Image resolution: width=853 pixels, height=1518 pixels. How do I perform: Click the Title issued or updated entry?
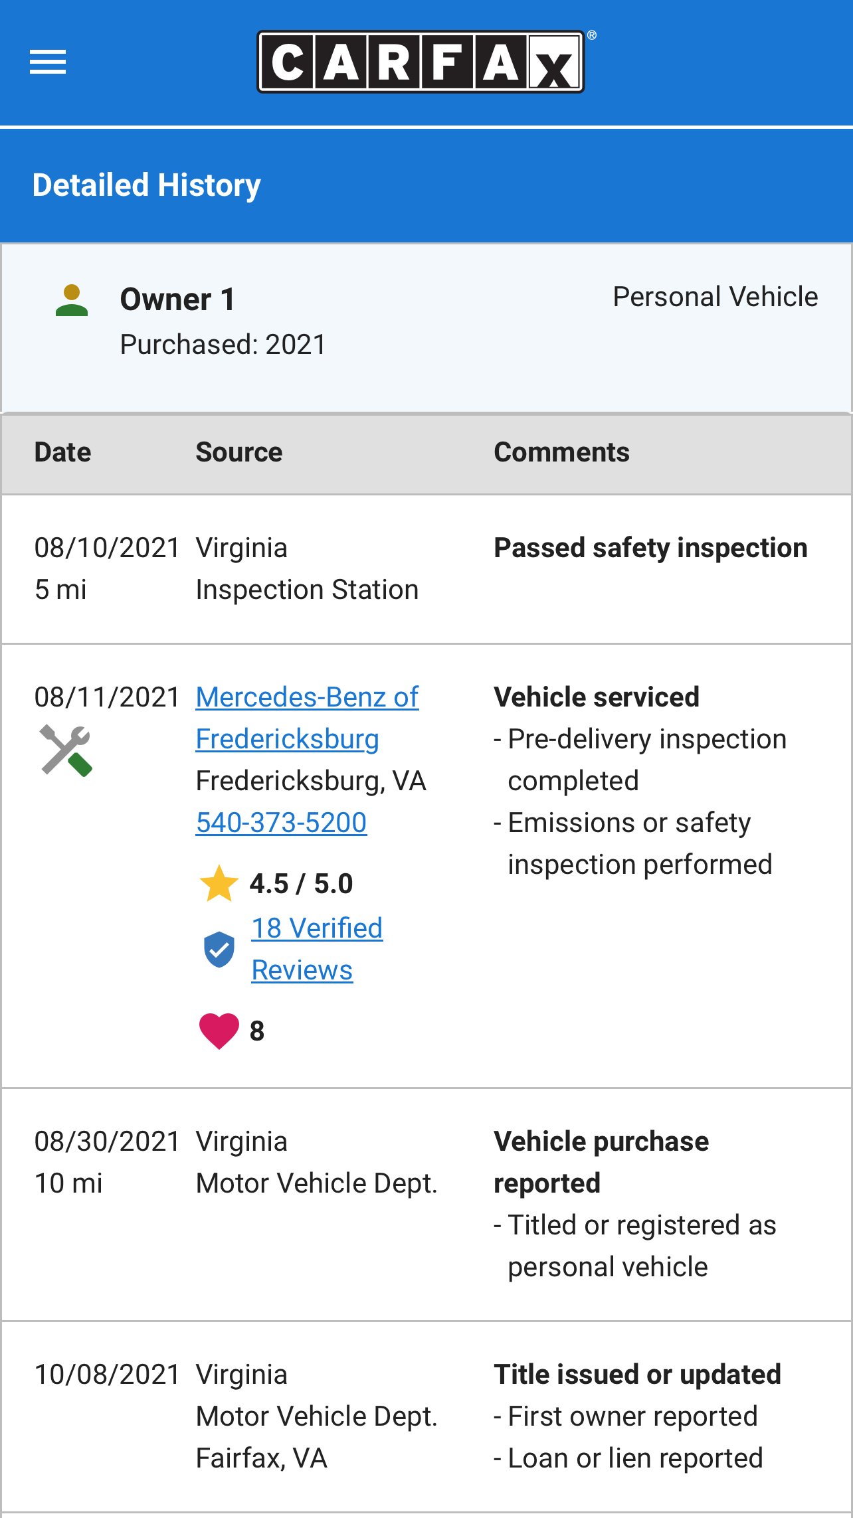coord(638,1375)
